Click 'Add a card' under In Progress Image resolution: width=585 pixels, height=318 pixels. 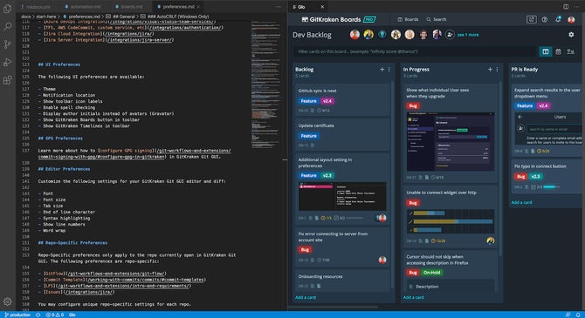(x=413, y=297)
